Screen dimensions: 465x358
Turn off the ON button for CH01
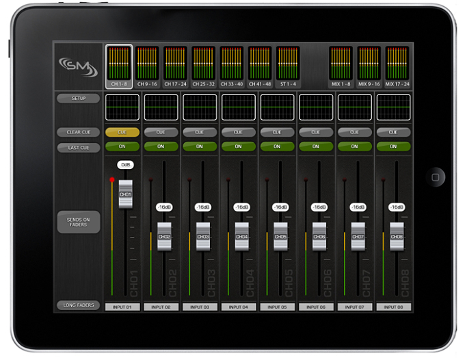pyautogui.click(x=122, y=146)
